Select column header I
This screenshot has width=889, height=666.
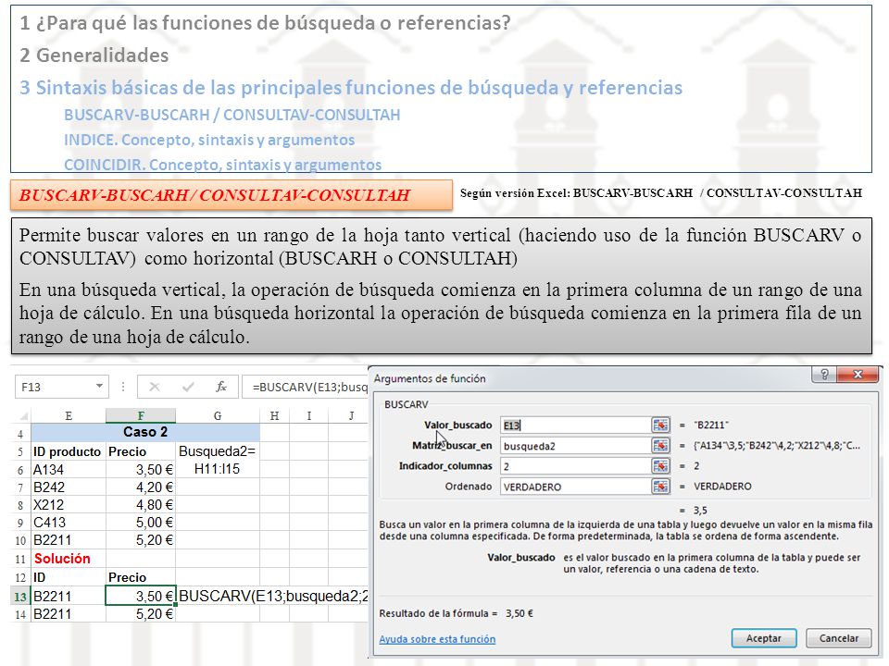pos(309,415)
